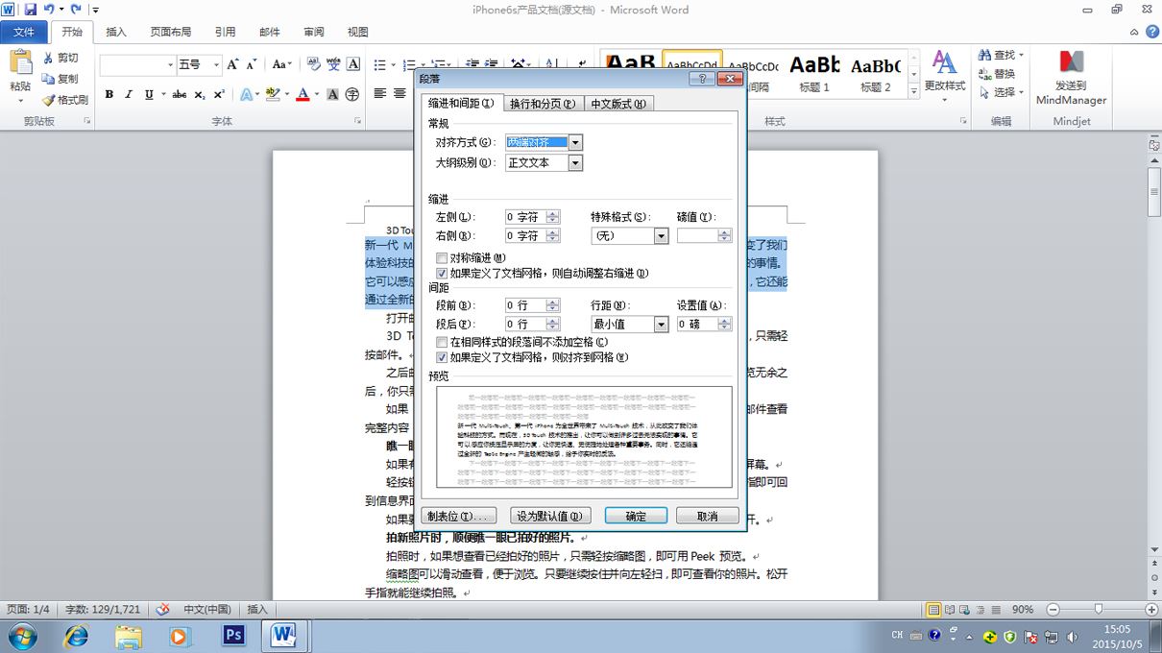This screenshot has width=1162, height=653.
Task: Select the 缩进和间距 tab
Action: coord(461,103)
